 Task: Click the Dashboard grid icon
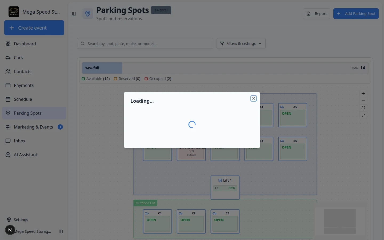8,44
